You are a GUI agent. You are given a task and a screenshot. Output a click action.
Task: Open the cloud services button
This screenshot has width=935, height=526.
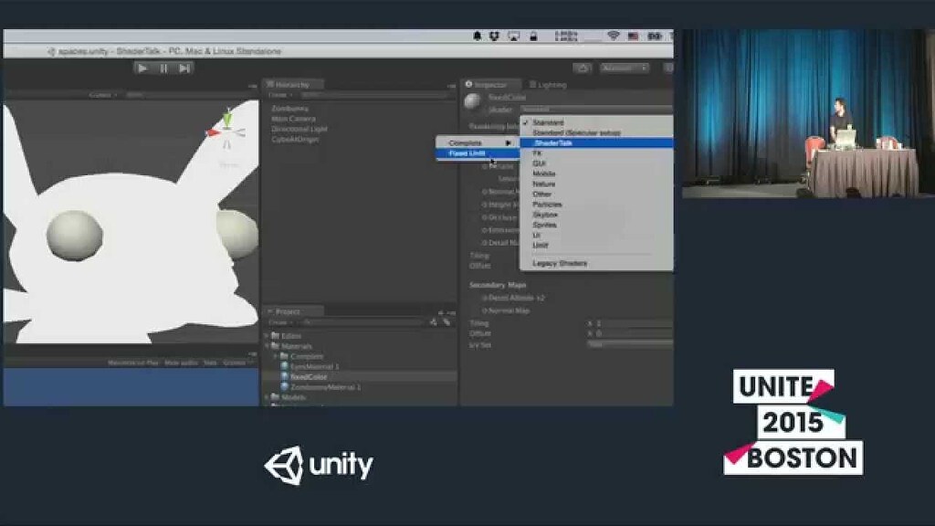pyautogui.click(x=582, y=68)
